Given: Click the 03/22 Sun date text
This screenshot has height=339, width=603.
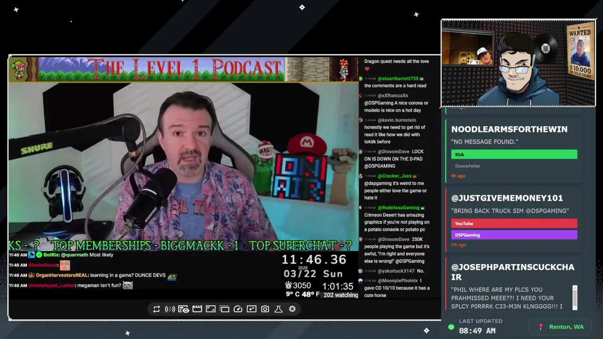Looking at the screenshot, I should pyautogui.click(x=313, y=274).
